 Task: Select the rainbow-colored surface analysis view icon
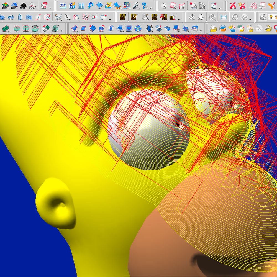(5, 6)
